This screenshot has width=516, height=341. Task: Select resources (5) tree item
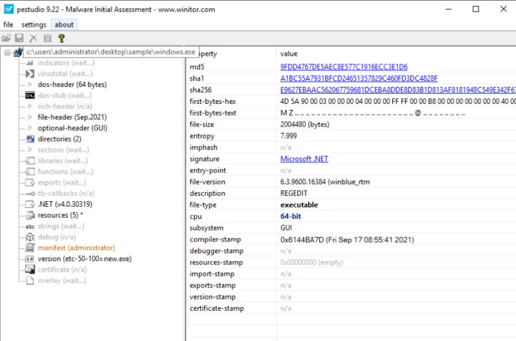click(60, 215)
